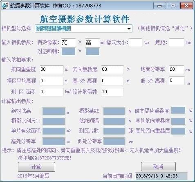Click the absolute flight height output box
The height and width of the screenshot is (182, 195).
tap(54, 111)
